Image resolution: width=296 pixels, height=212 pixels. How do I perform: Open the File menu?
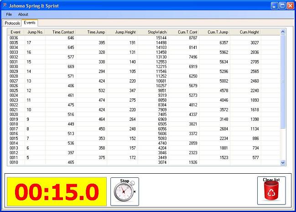tap(9, 14)
